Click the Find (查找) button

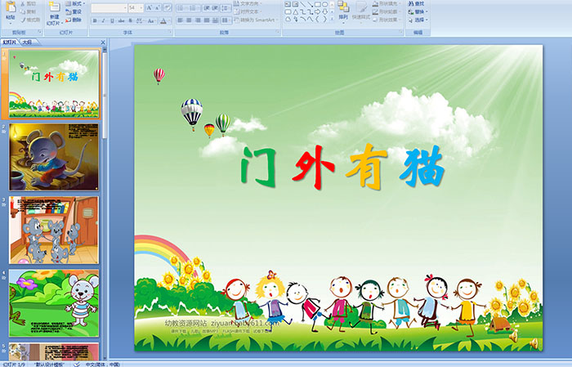[x=416, y=3]
